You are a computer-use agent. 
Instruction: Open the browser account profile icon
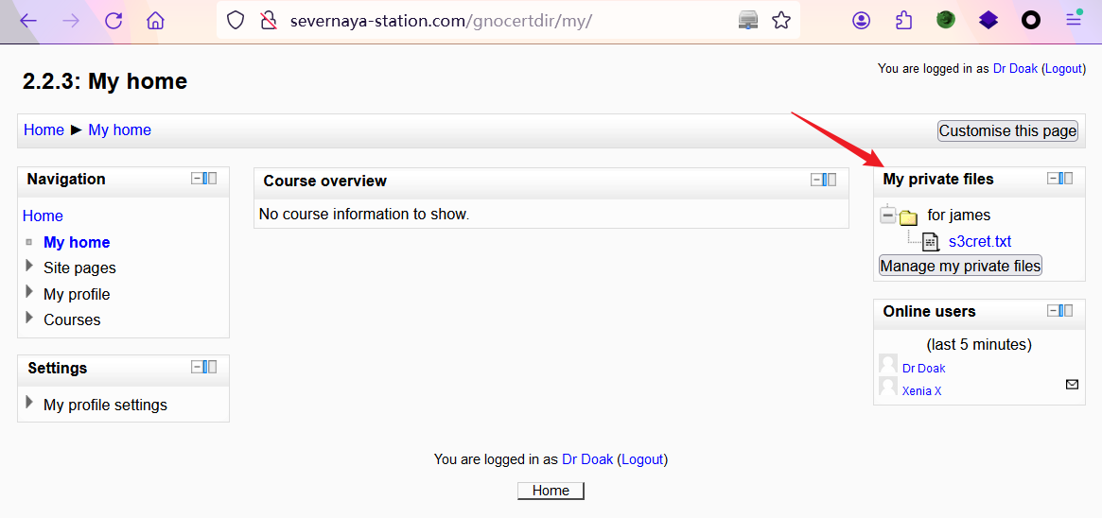(861, 20)
